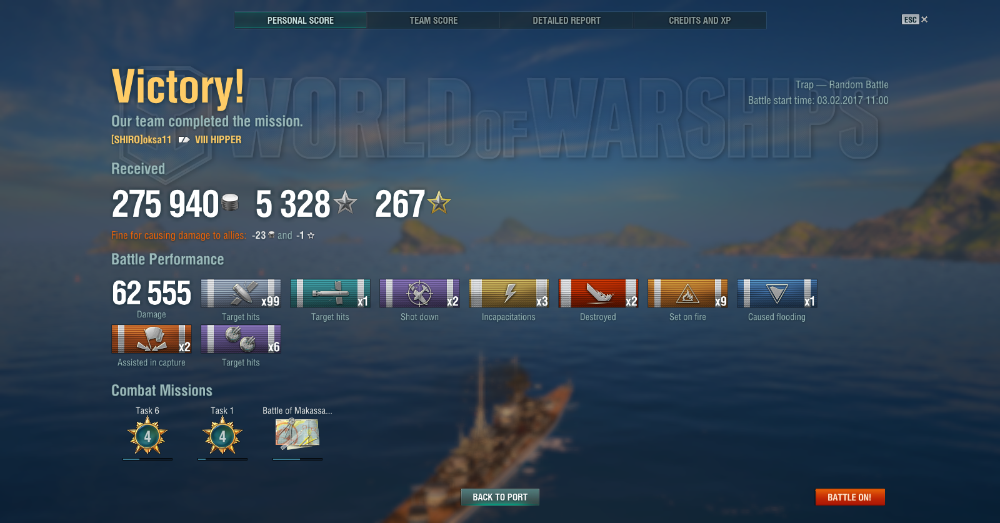Click the Caused flooding x1 ribbon
Image resolution: width=1000 pixels, height=523 pixels.
[777, 294]
